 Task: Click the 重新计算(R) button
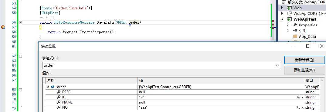[x=304, y=60]
